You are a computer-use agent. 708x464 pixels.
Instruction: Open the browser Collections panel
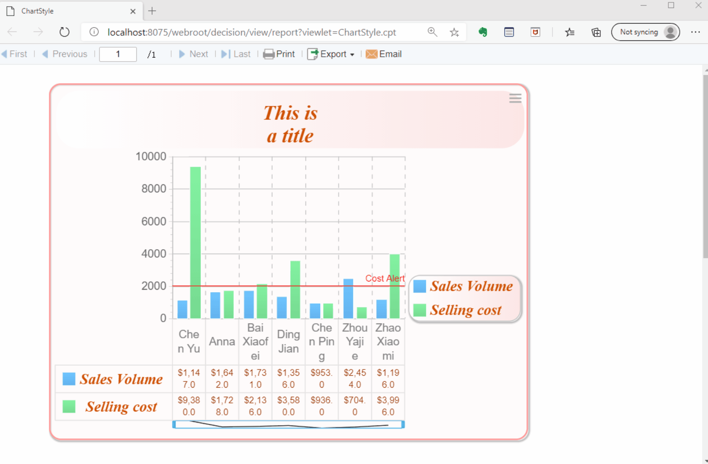click(596, 32)
